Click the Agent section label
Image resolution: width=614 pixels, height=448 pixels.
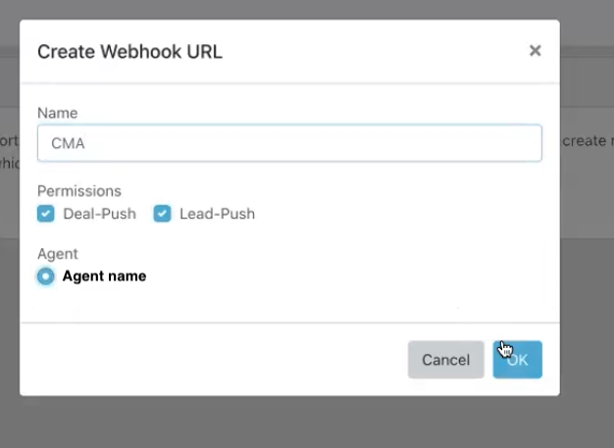click(x=58, y=254)
